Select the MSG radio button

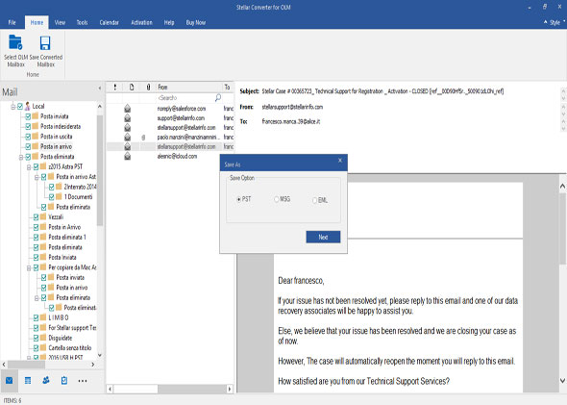[x=276, y=199]
